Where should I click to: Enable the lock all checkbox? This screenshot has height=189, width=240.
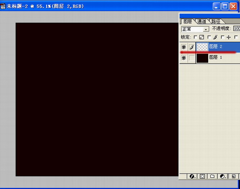[236, 37]
